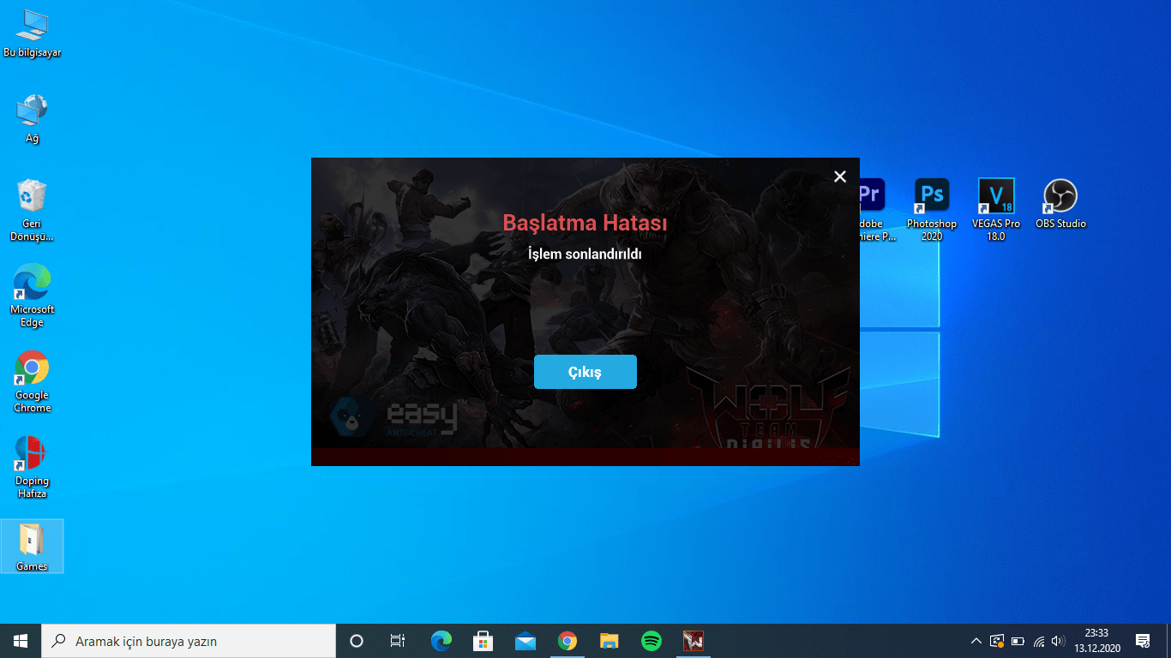The image size is (1171, 658).
Task: Open File Explorer from the taskbar
Action: 609,641
